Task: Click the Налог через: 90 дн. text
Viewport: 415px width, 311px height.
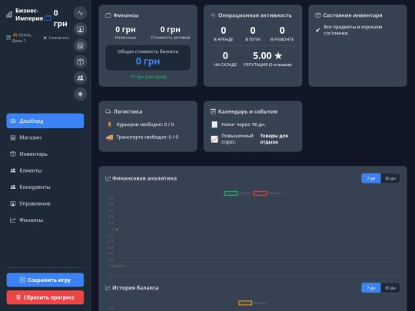Action: coord(243,124)
